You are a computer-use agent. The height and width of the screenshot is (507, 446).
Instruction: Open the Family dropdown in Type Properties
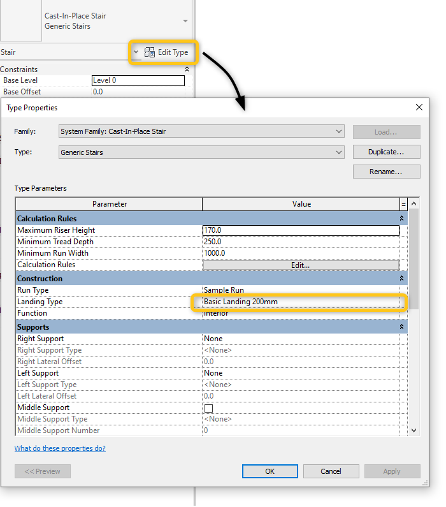pyautogui.click(x=201, y=131)
